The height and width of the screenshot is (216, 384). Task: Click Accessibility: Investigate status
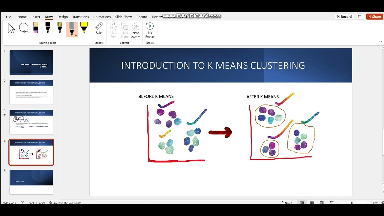click(65, 203)
